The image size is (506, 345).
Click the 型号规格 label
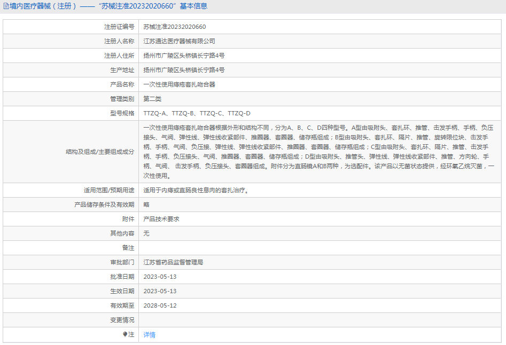coord(122,113)
